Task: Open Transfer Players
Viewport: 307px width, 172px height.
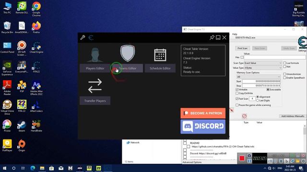Action: point(95,101)
